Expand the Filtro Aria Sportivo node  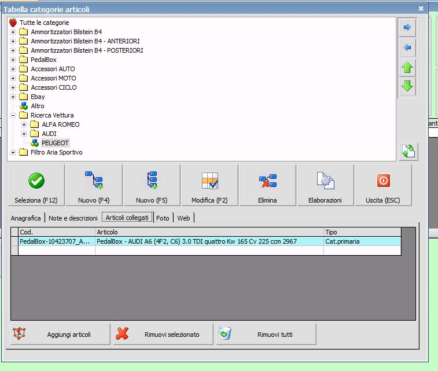[x=13, y=153]
